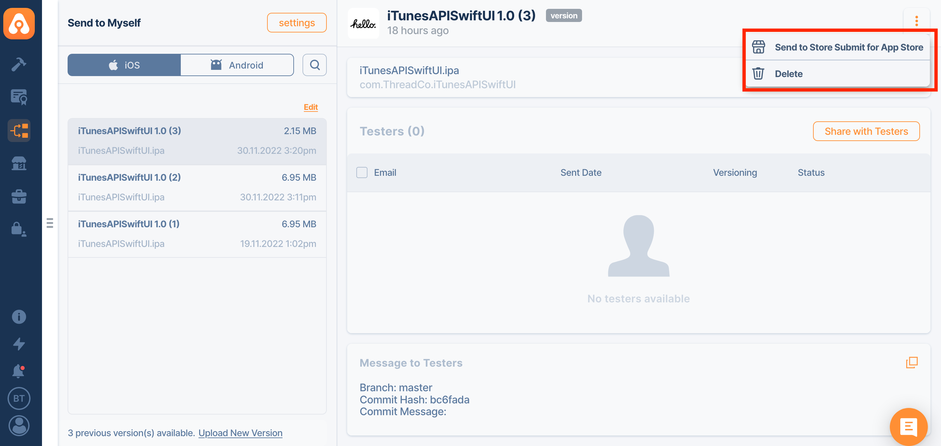The image size is (941, 446).
Task: Collapse sidebar using the three-line handle
Action: click(x=50, y=223)
